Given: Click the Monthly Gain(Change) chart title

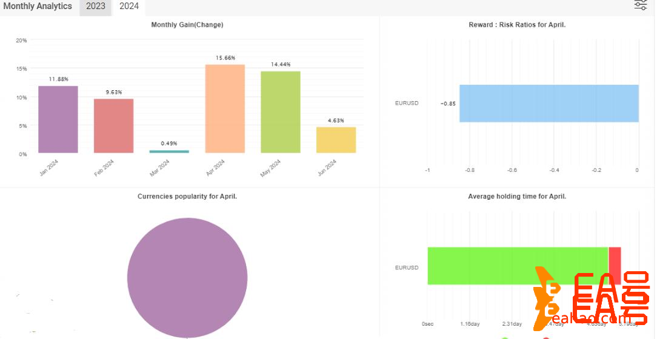Looking at the screenshot, I should [x=187, y=25].
